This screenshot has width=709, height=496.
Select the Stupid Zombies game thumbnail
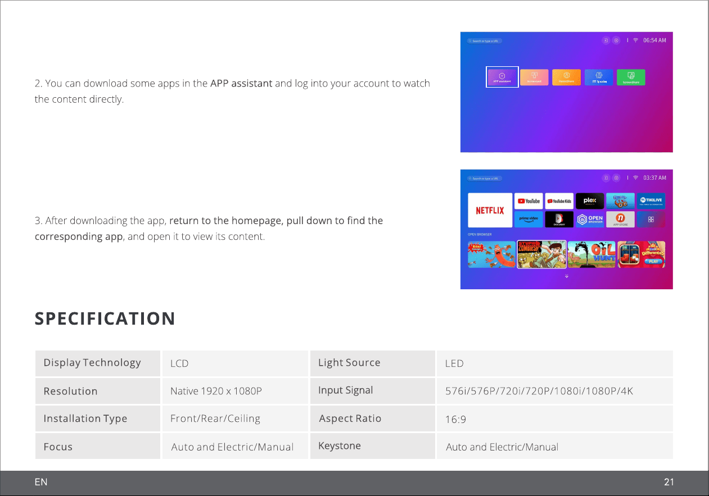click(x=541, y=254)
